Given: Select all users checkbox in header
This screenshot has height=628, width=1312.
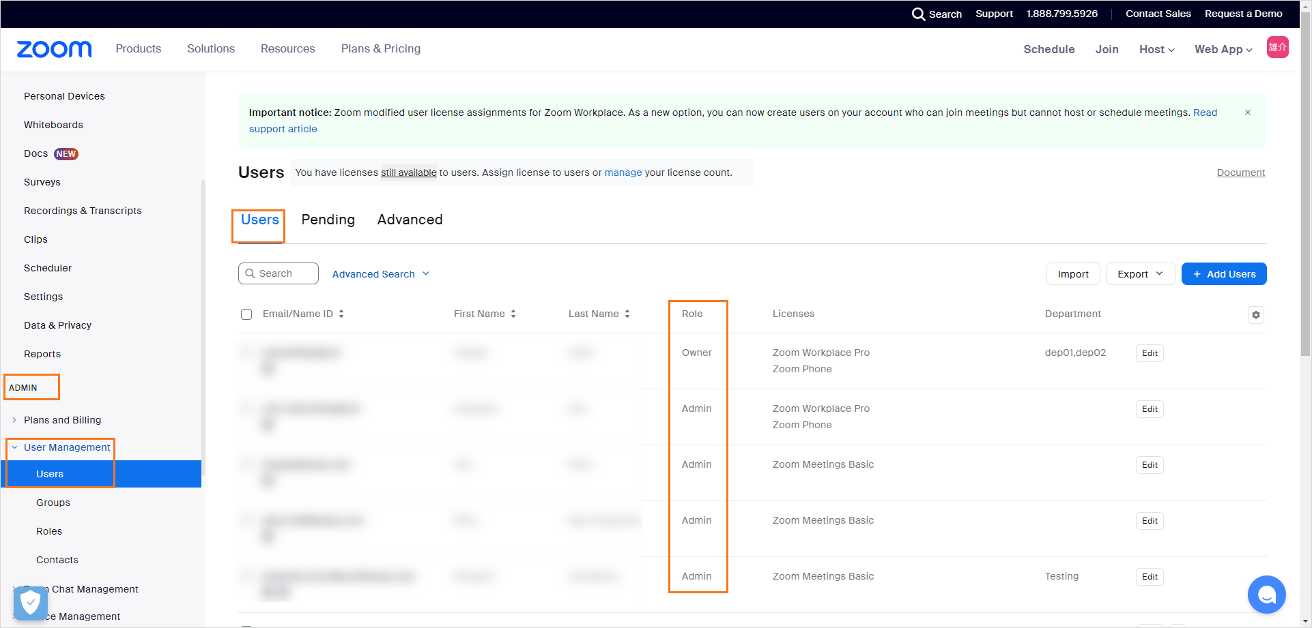Looking at the screenshot, I should [246, 314].
